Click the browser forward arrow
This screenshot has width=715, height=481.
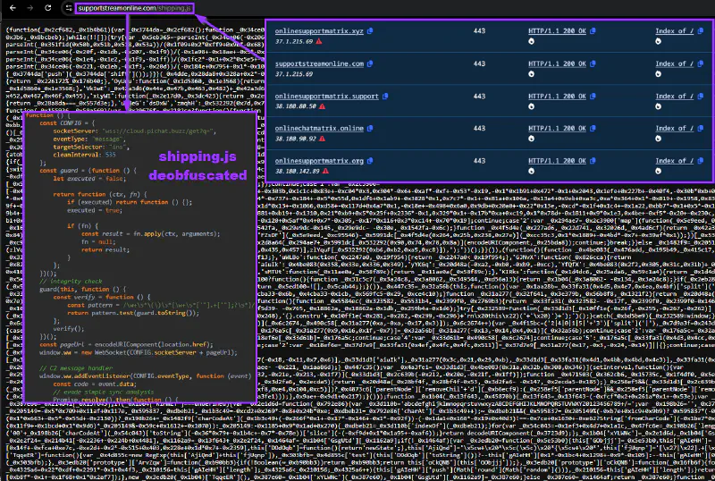tap(30, 8)
